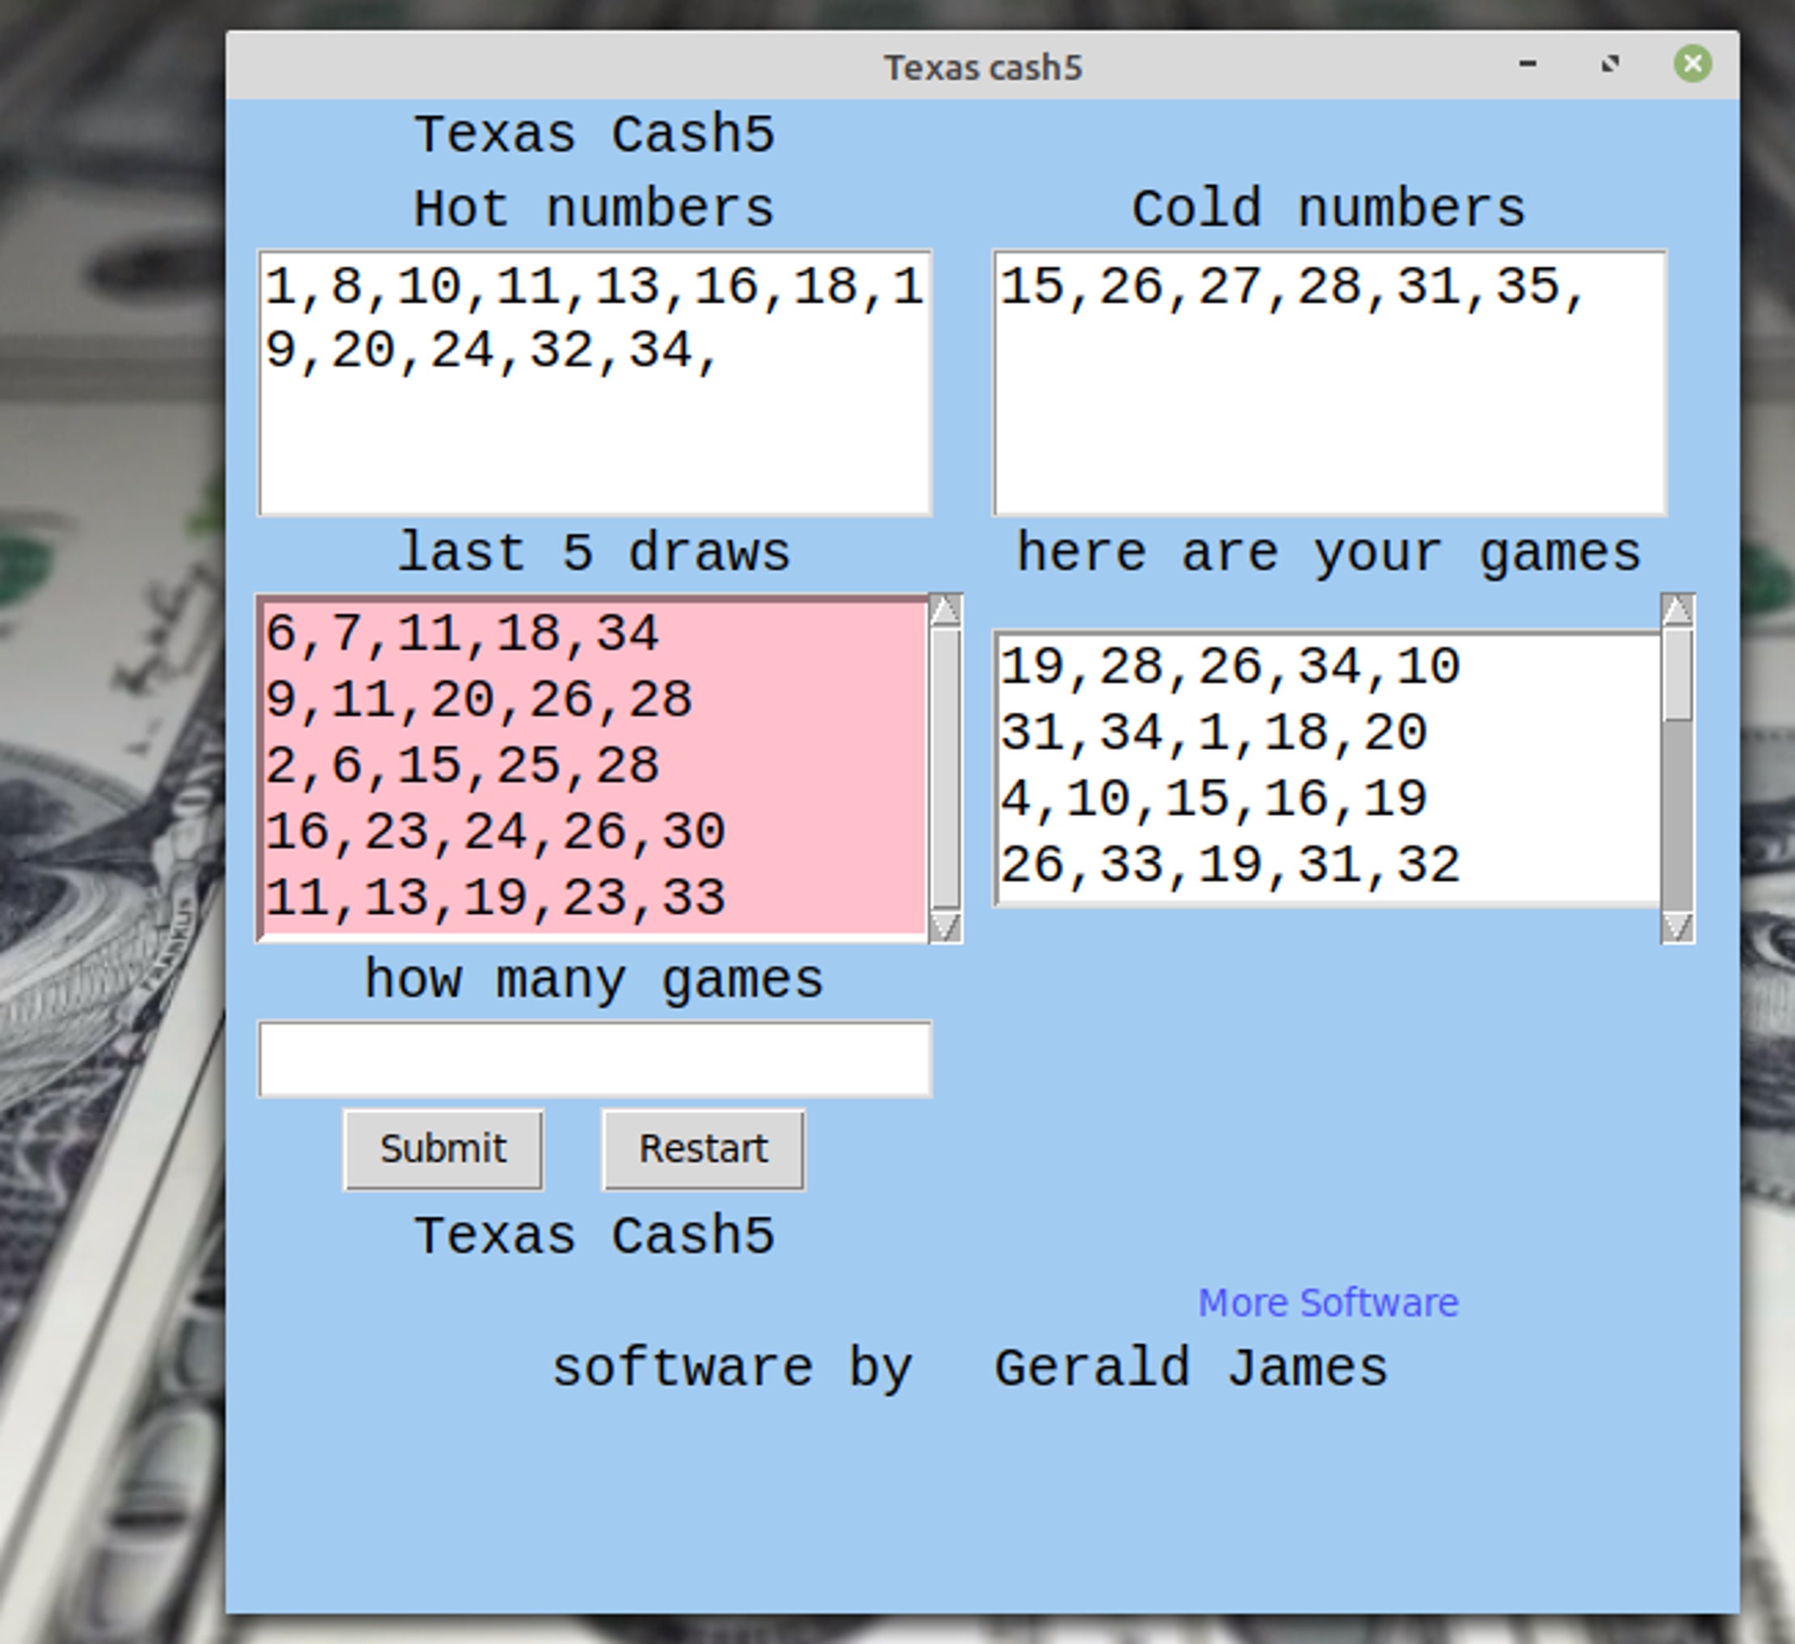Click the minimize icon on the title bar
The width and height of the screenshot is (1795, 1644).
(1528, 63)
